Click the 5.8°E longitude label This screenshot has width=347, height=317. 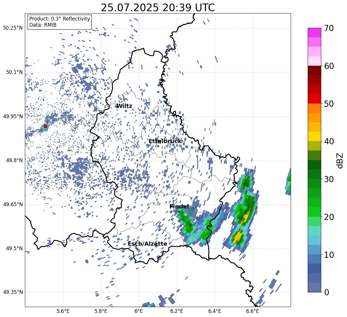101,311
